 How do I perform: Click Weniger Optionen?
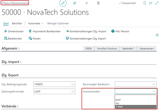pos(58,23)
